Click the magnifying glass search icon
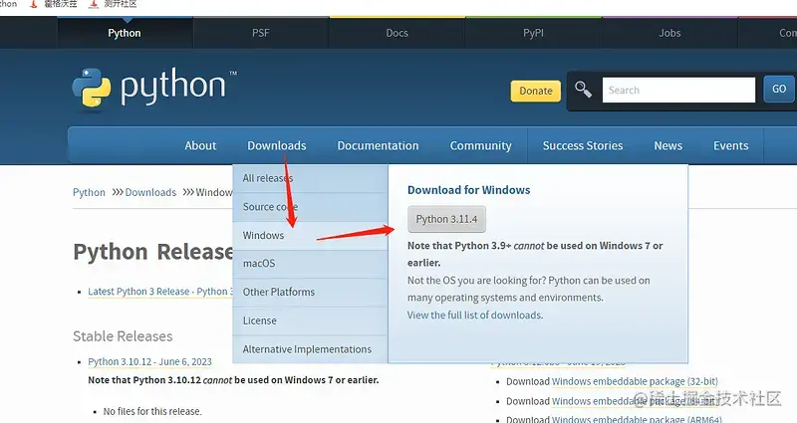 [x=583, y=90]
